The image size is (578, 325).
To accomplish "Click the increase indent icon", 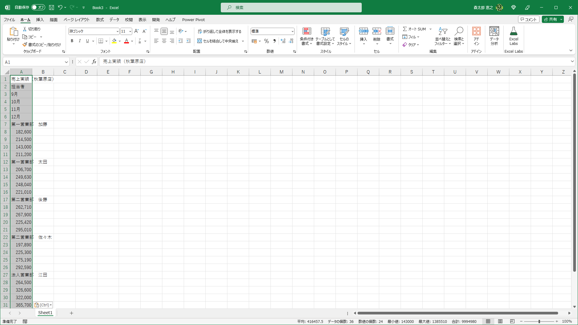I will pyautogui.click(x=189, y=41).
